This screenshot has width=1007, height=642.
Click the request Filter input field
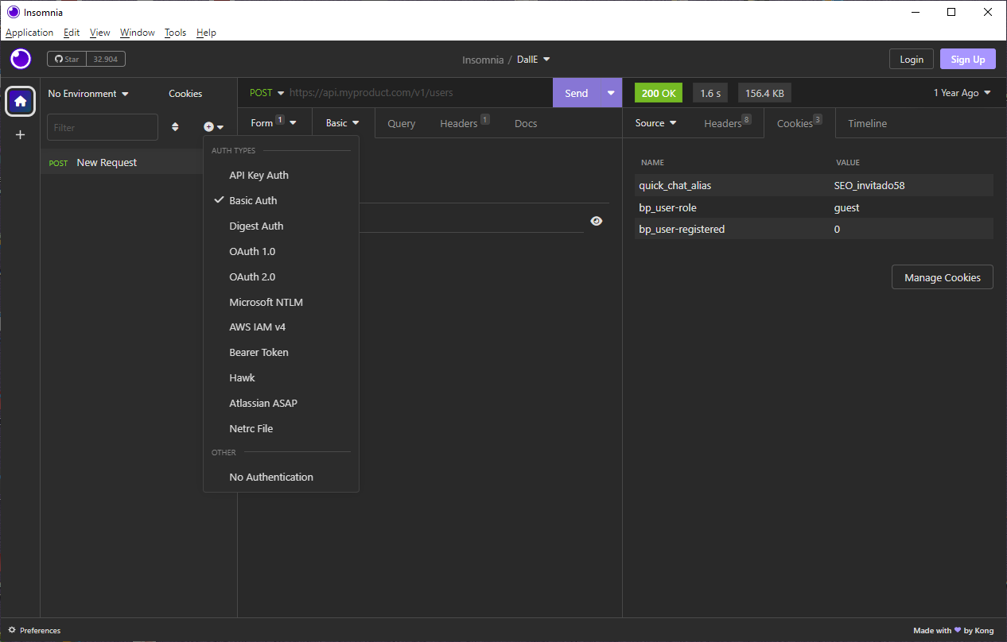(x=103, y=127)
